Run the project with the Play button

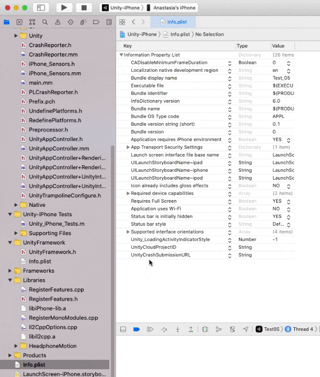point(64,8)
